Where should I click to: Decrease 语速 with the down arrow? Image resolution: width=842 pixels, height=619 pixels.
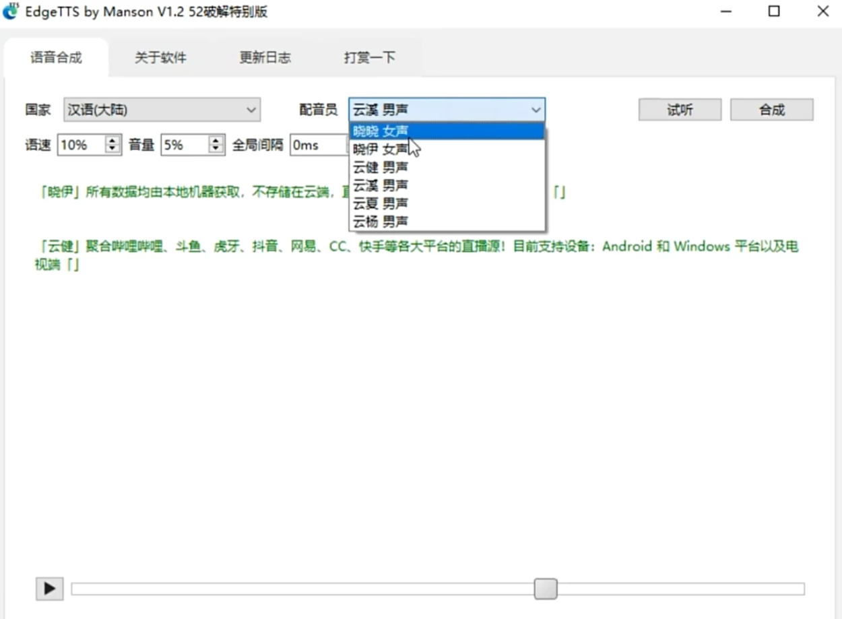coord(112,150)
